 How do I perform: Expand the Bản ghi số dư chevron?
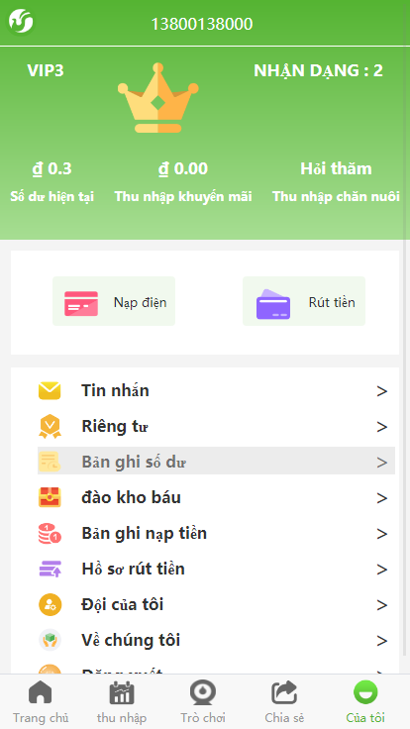pyautogui.click(x=382, y=463)
